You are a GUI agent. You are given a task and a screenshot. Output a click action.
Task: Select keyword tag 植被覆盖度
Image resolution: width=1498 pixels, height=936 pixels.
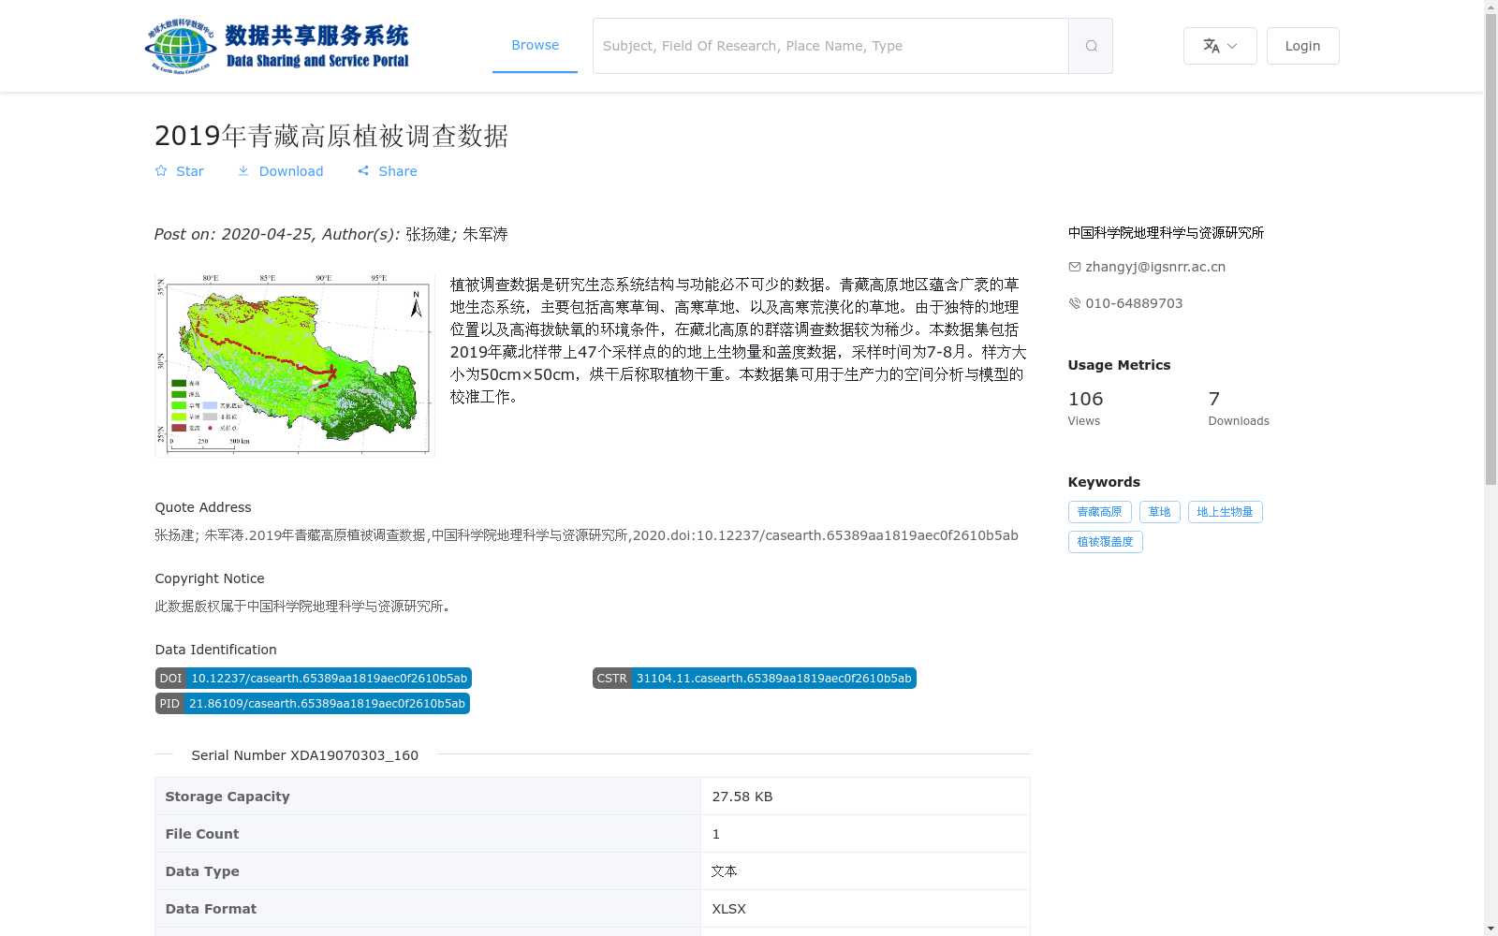1105,542
